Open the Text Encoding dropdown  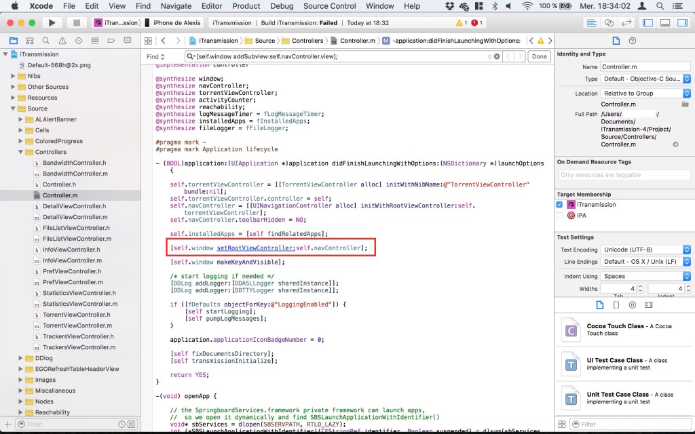pos(645,250)
